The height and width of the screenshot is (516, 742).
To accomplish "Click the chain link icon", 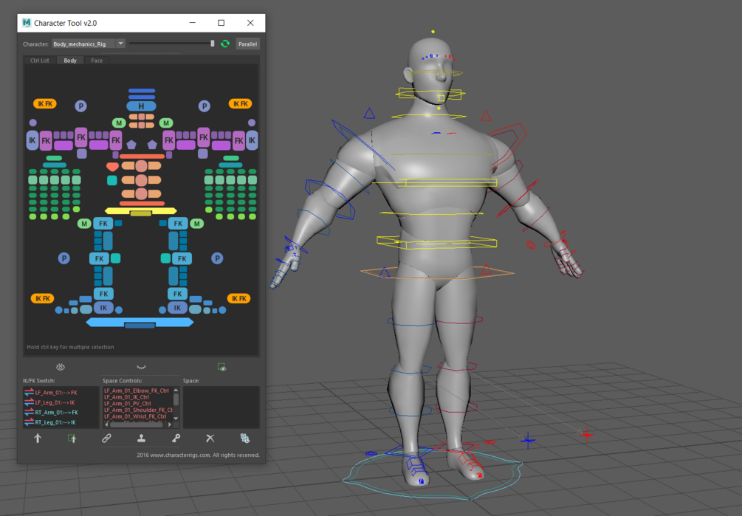I will (x=106, y=438).
